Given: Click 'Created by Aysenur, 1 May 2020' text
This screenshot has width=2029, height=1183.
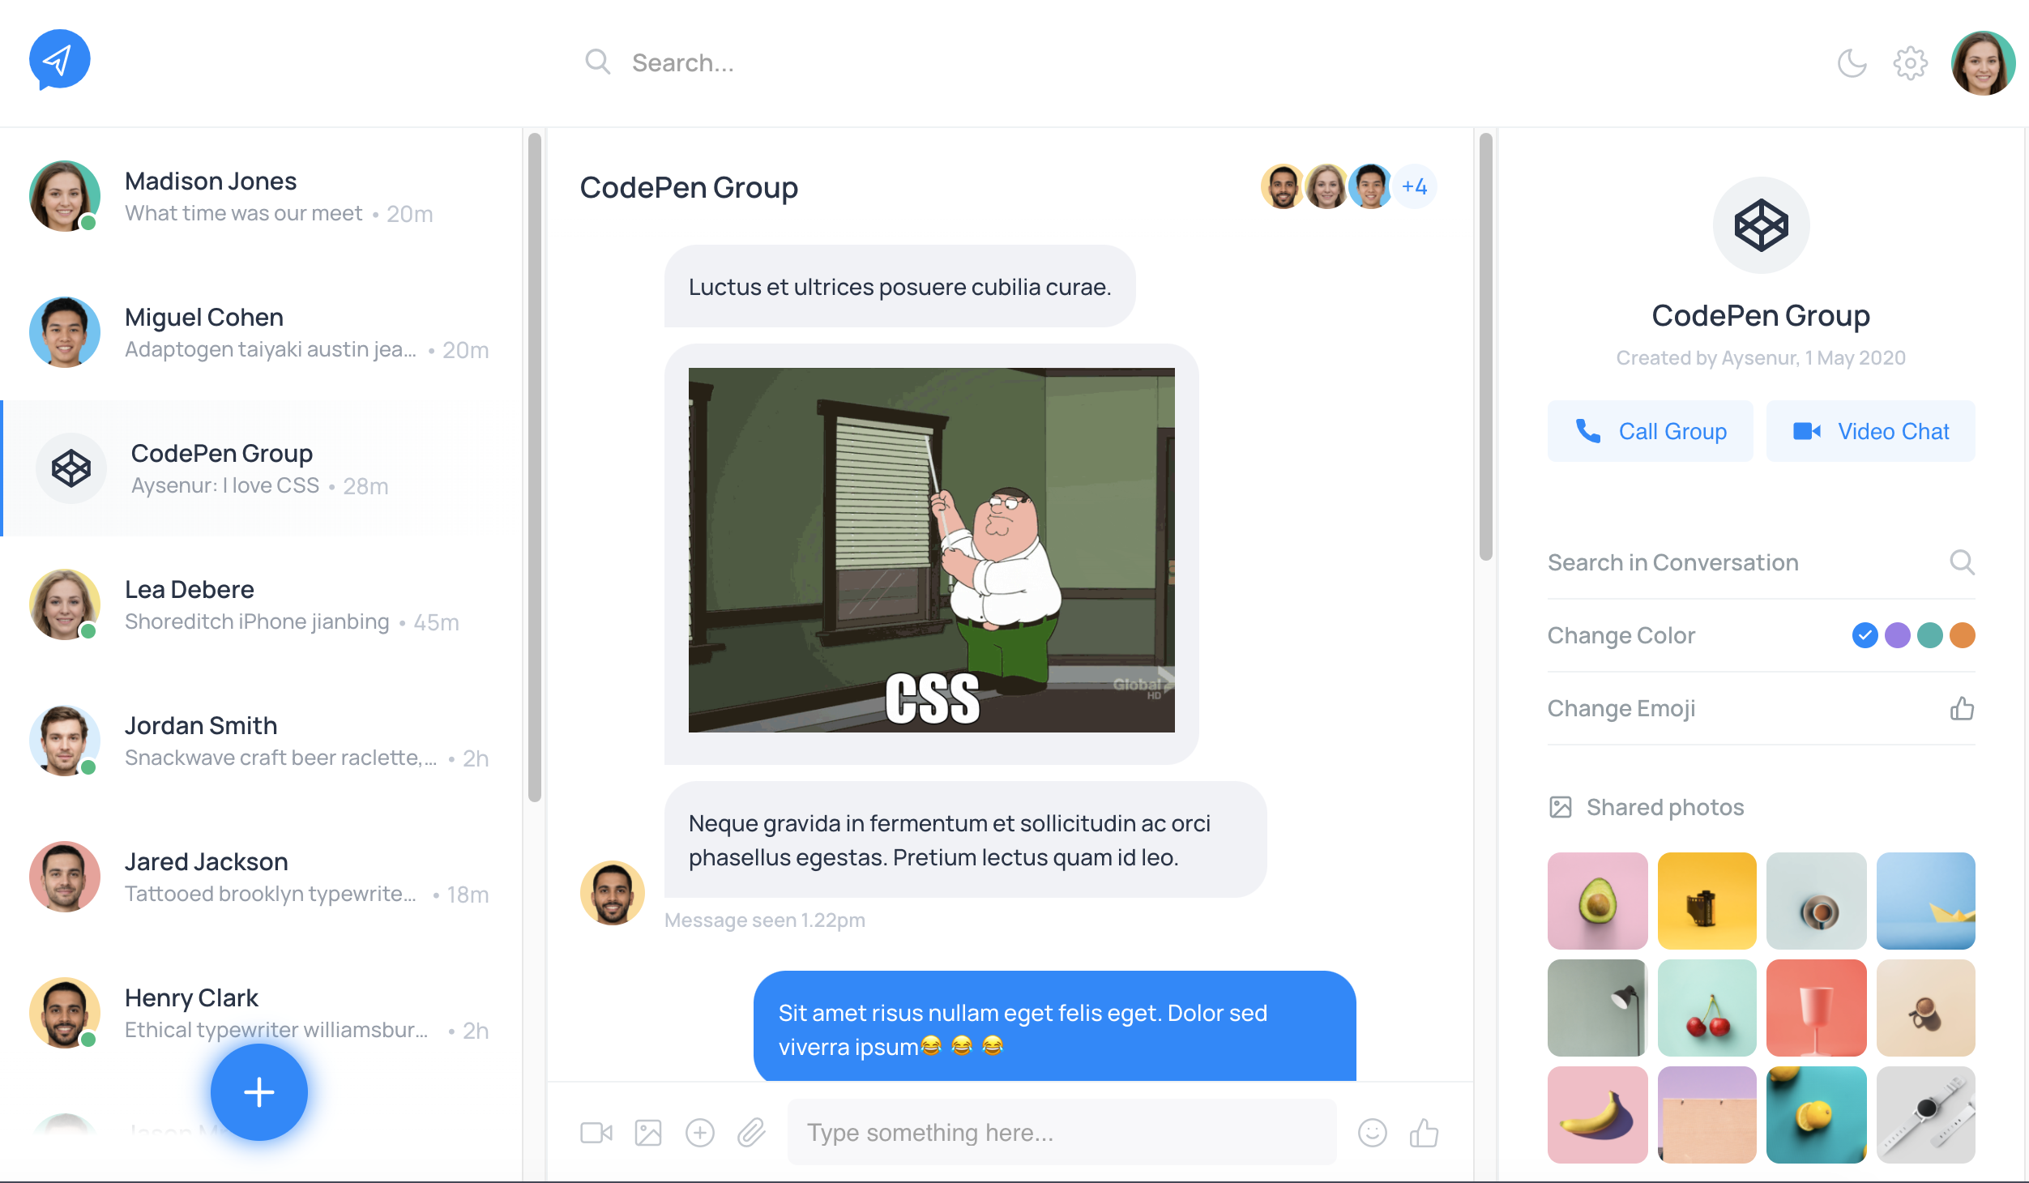Looking at the screenshot, I should 1761,358.
